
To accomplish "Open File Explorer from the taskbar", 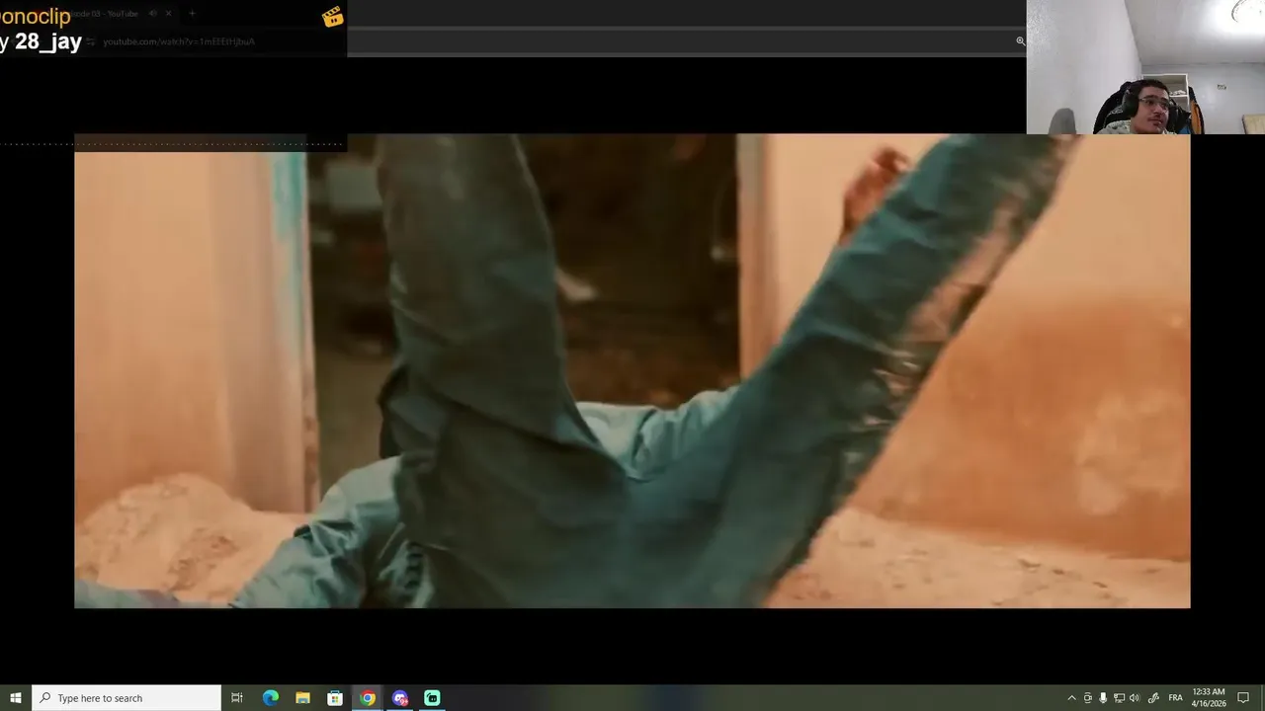I will (x=302, y=698).
